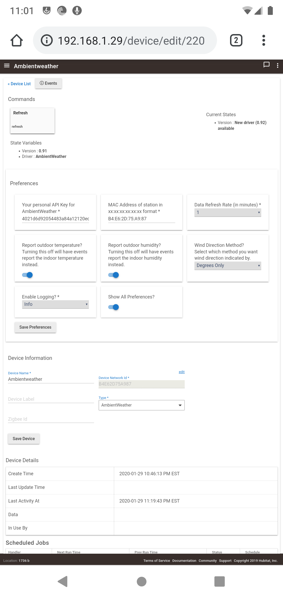Click the Ambientweather page title
Viewport: 283px width, 598px height.
point(36,66)
